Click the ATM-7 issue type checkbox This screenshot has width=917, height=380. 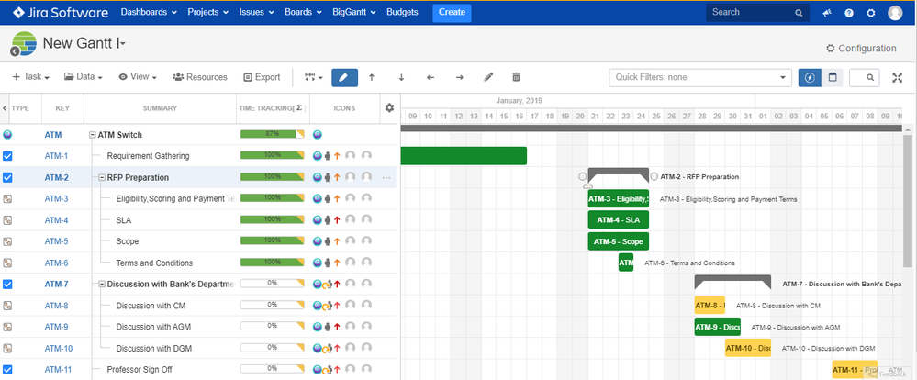pos(7,285)
